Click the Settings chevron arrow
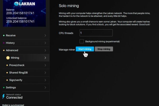The width and height of the screenshot is (159, 106). click(45, 87)
